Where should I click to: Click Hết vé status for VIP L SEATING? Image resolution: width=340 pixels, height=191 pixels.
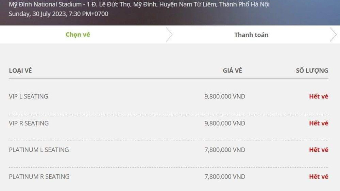319,96
